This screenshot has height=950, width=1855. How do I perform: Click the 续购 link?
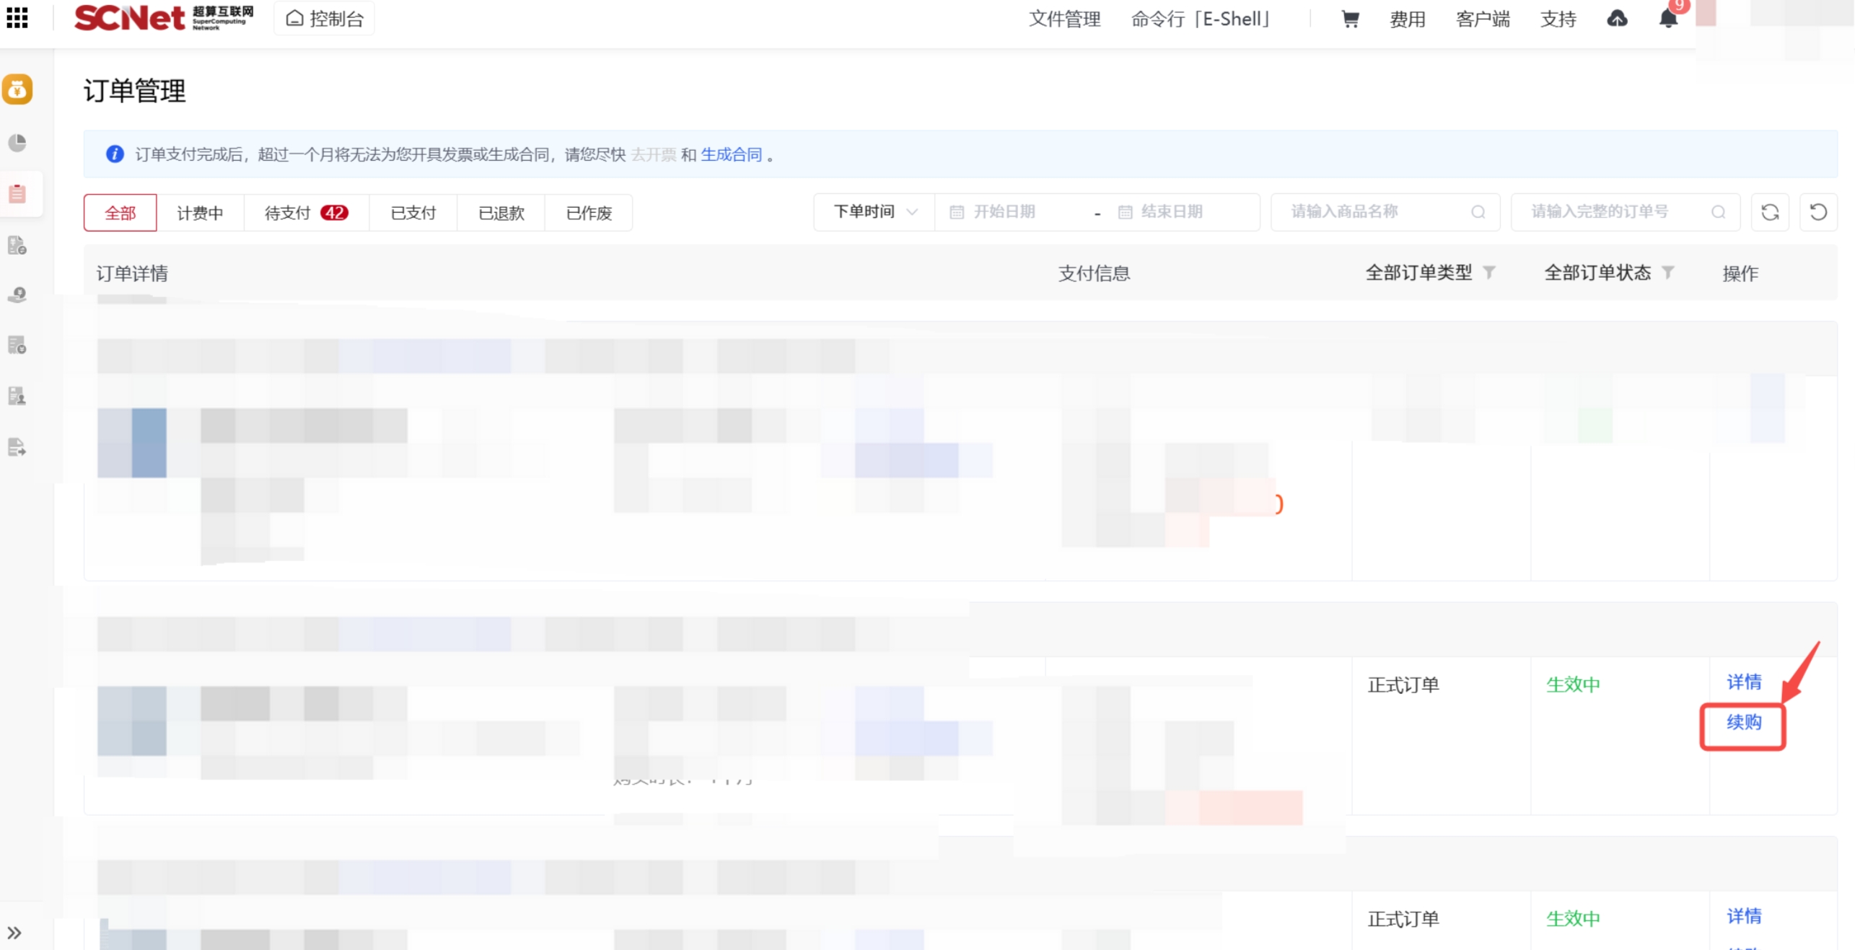click(1743, 722)
